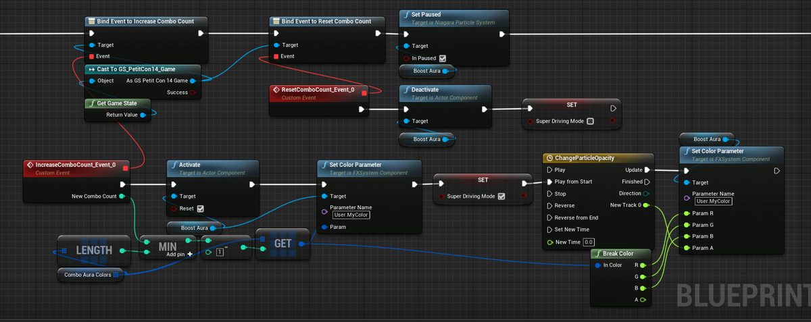Click the Play exec pin on ChangeParticleOpacity
Image resolution: width=811 pixels, height=322 pixels.
pyautogui.click(x=549, y=170)
